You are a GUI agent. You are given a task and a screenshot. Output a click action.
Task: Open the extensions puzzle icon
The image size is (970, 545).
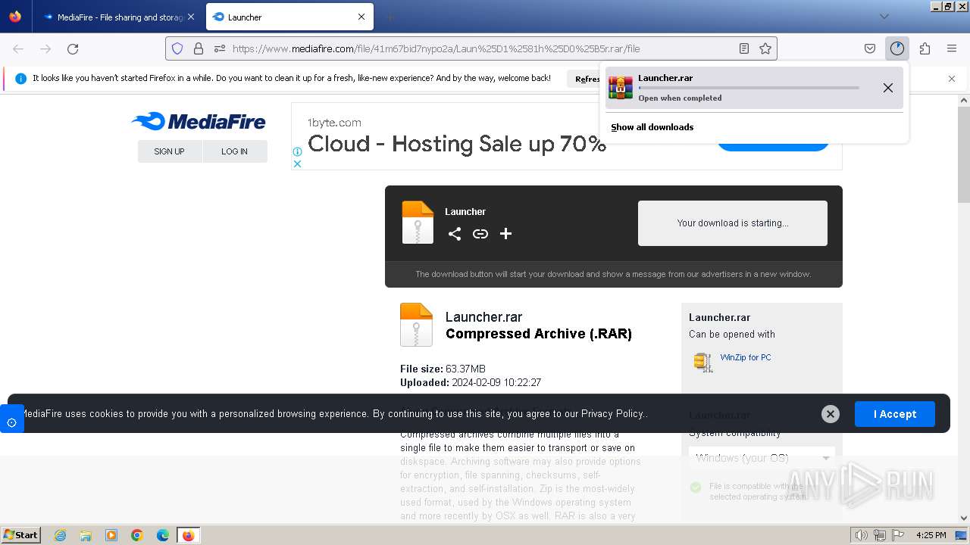coord(925,48)
